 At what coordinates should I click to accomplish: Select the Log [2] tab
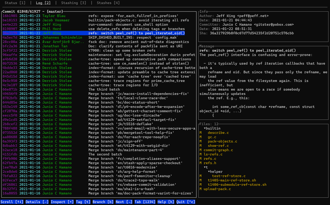click(x=43, y=3)
